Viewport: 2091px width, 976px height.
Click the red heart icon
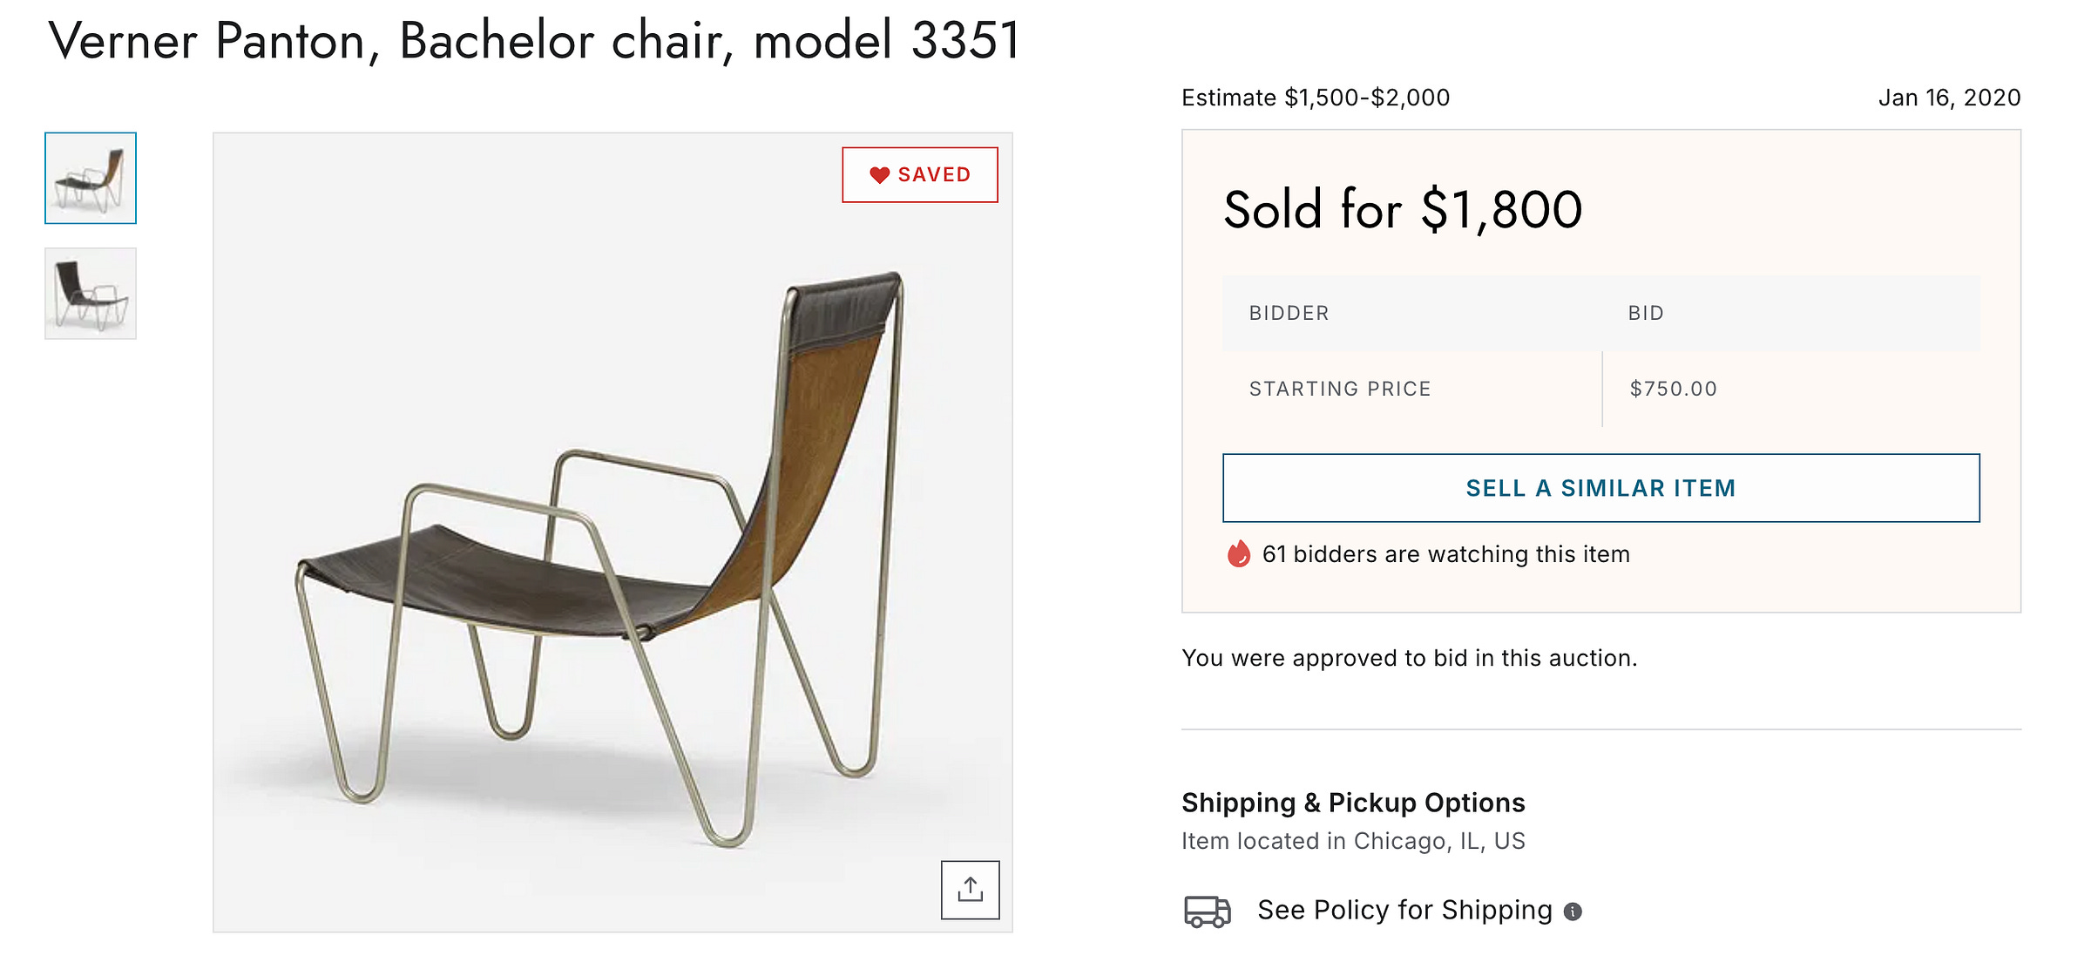click(879, 175)
